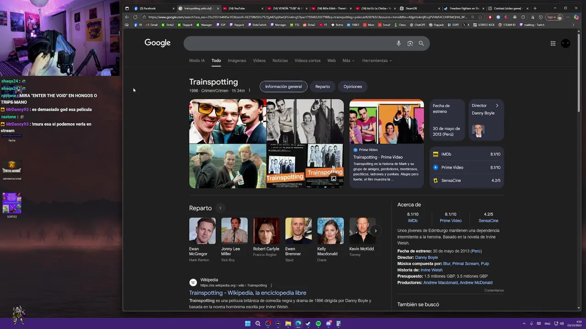The width and height of the screenshot is (586, 329).
Task: Click the Wikipedia favicon on search result
Action: click(193, 283)
